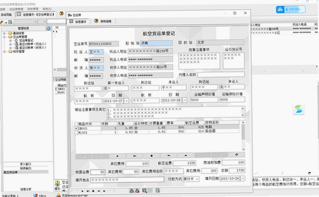Viewport: 319px width, 197px height.
Task: Click 运输声明价值 field showing 5000
Action: tap(204, 100)
